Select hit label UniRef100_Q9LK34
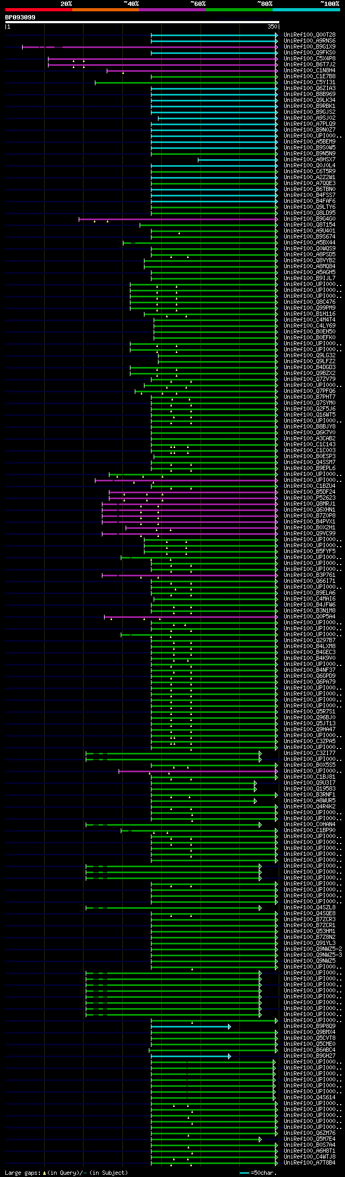The image size is (345, 1177). (309, 100)
